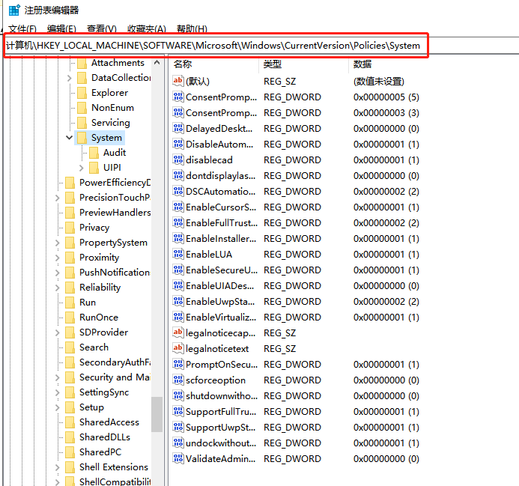Expand the Reliability key
Image resolution: width=519 pixels, height=486 pixels.
click(58, 288)
